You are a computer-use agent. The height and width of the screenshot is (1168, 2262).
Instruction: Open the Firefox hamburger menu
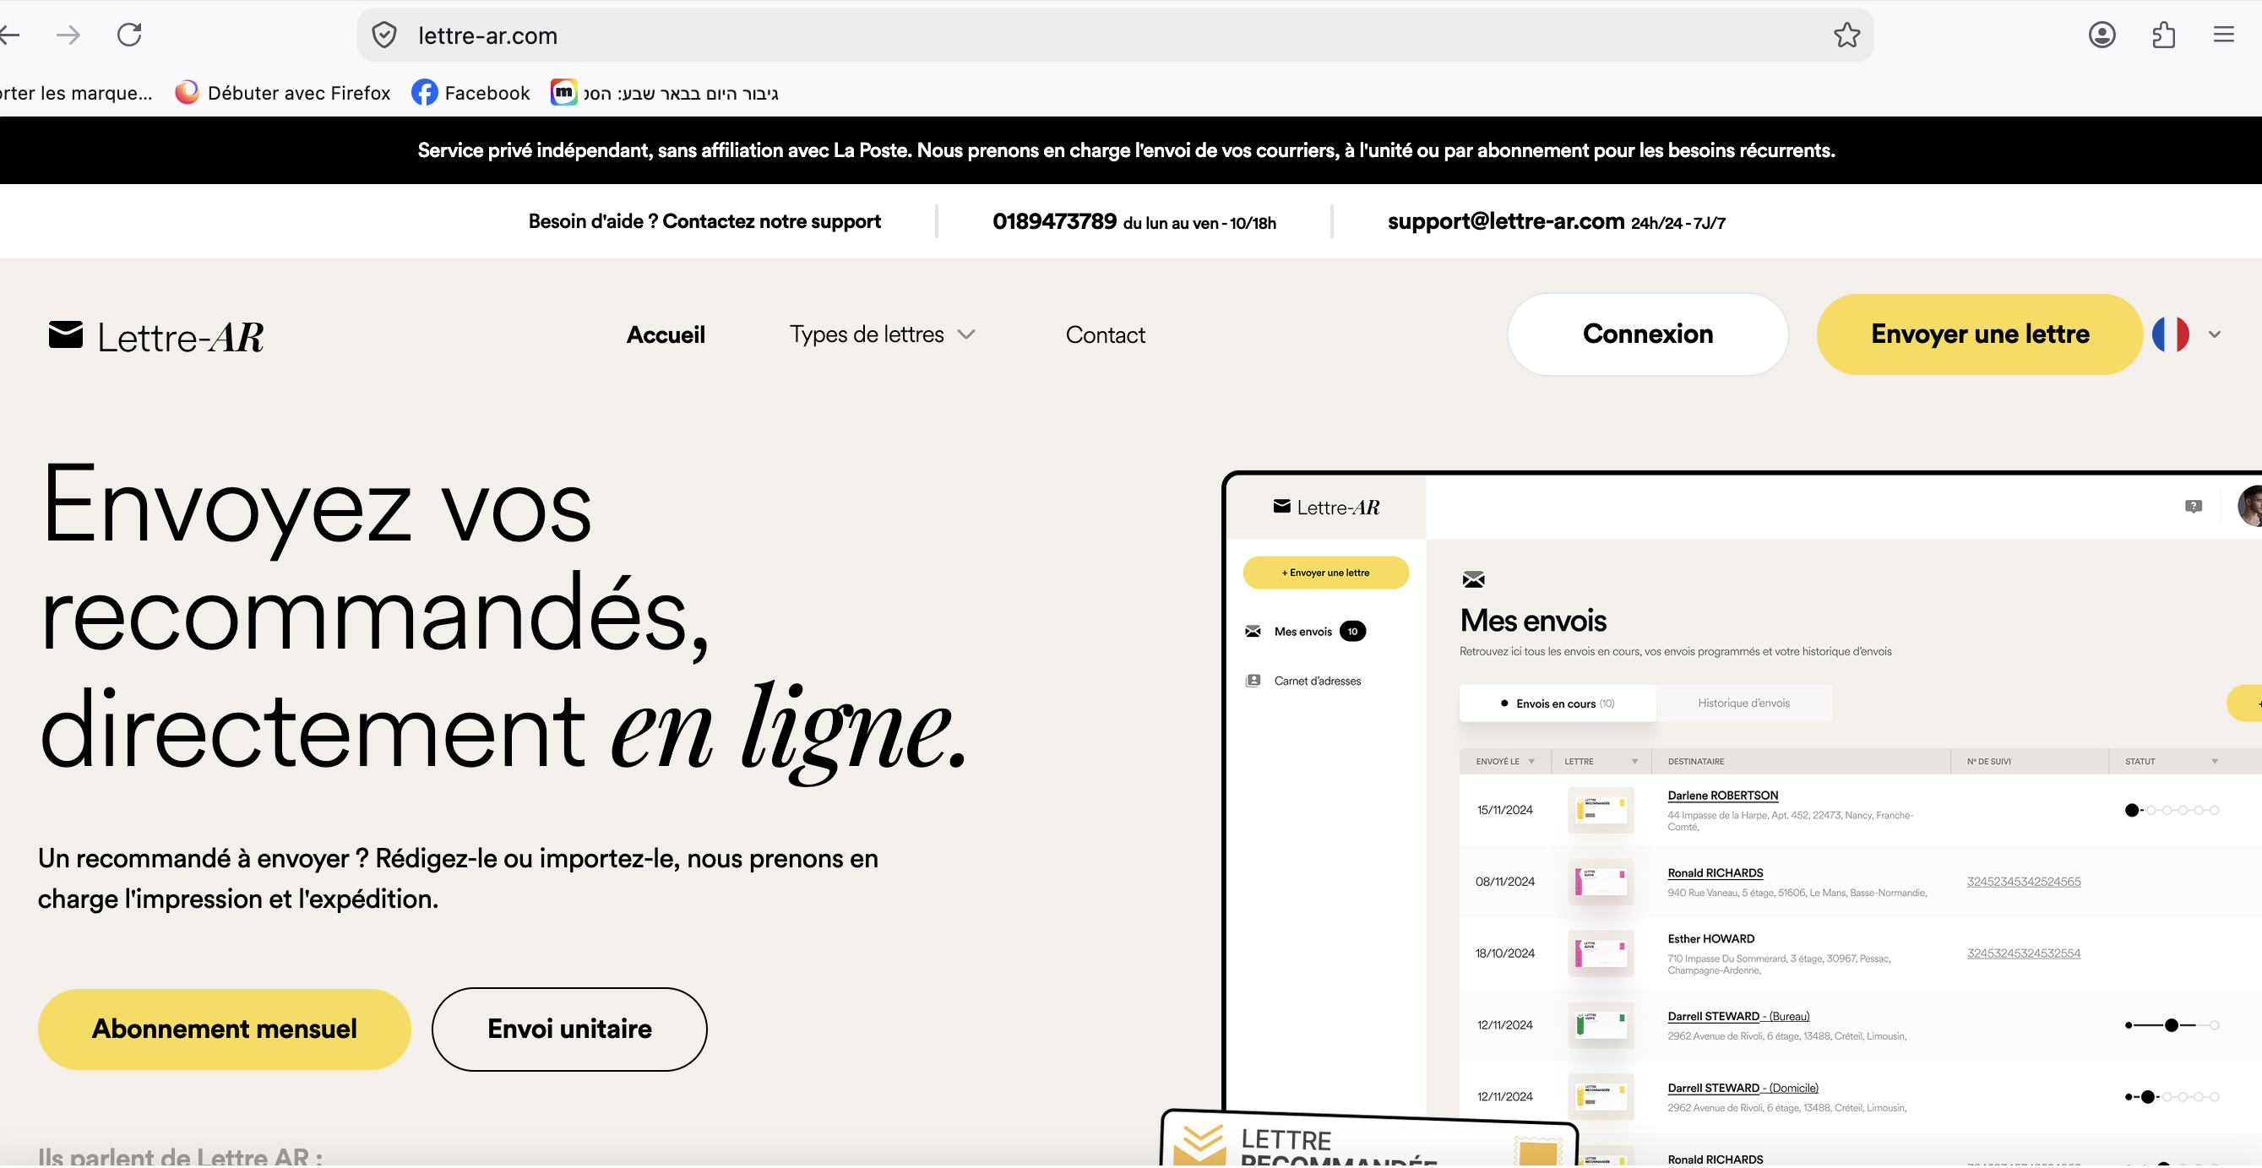click(x=2223, y=35)
